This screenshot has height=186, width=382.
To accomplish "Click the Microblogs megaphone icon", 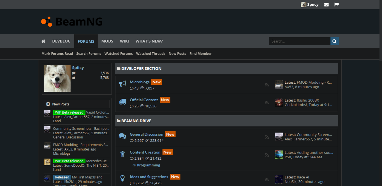I will [122, 84].
